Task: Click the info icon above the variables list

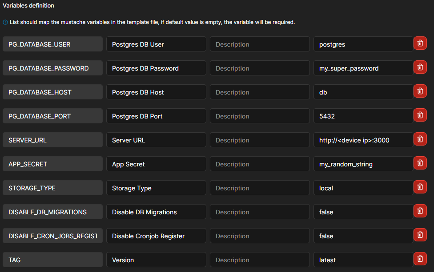Action: point(5,22)
